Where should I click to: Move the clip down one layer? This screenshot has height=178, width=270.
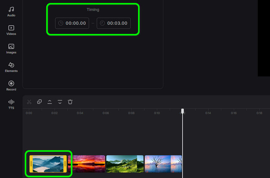60,102
